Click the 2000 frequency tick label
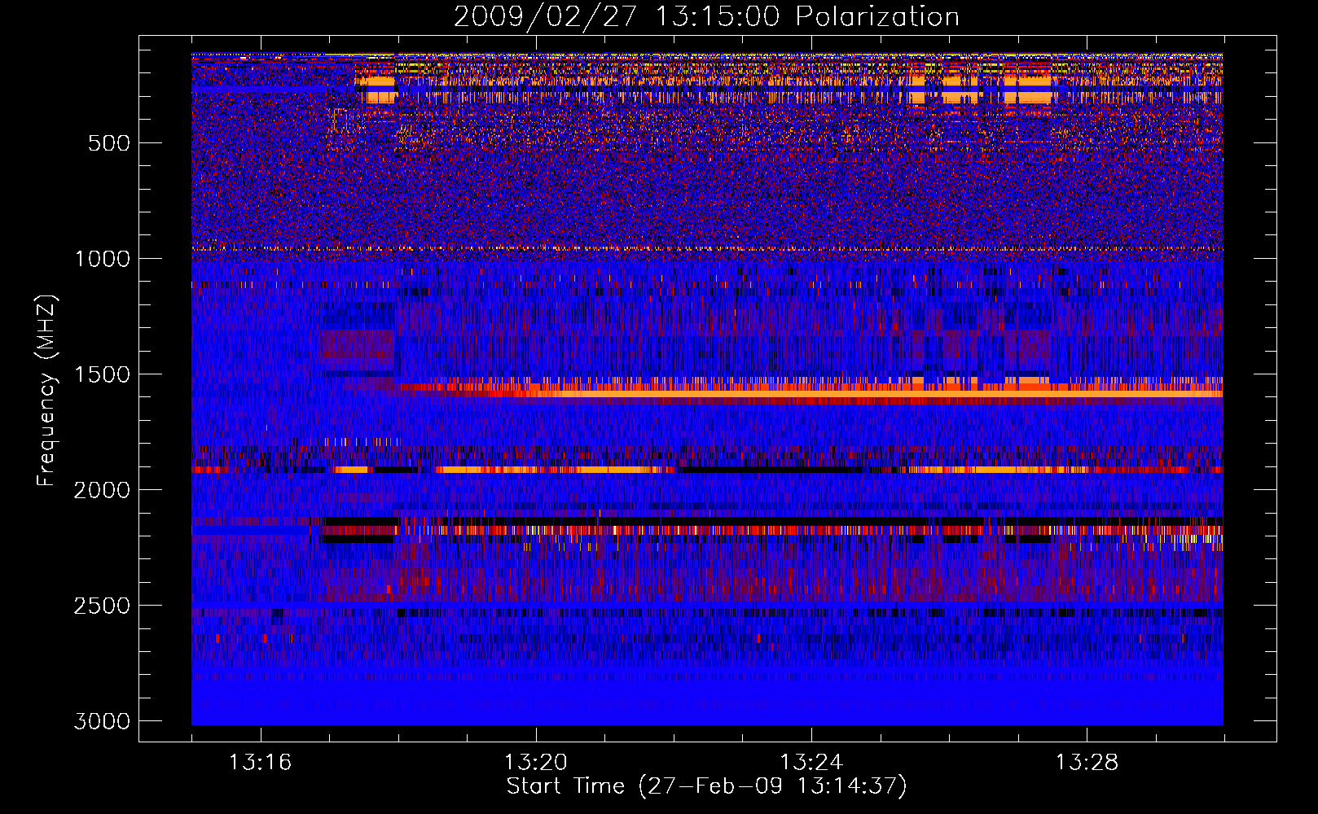This screenshot has height=814, width=1318. [x=102, y=490]
